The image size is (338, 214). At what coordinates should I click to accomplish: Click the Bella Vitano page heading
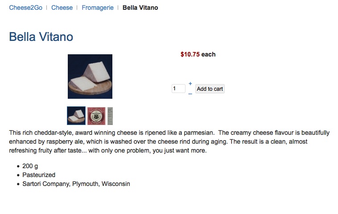[x=41, y=37]
